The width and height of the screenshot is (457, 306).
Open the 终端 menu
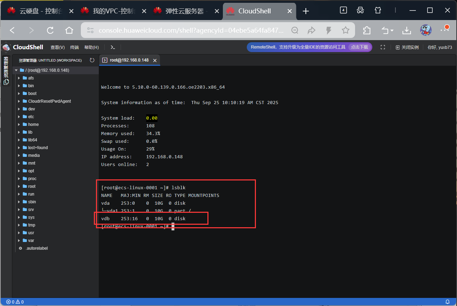click(x=75, y=47)
